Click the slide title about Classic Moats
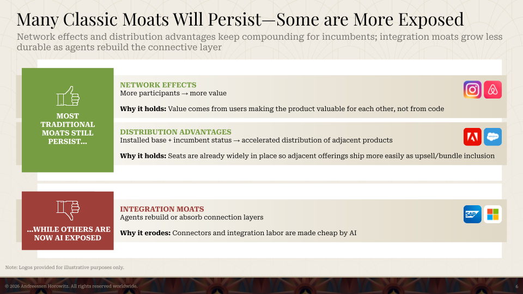The image size is (523, 294). 240,19
